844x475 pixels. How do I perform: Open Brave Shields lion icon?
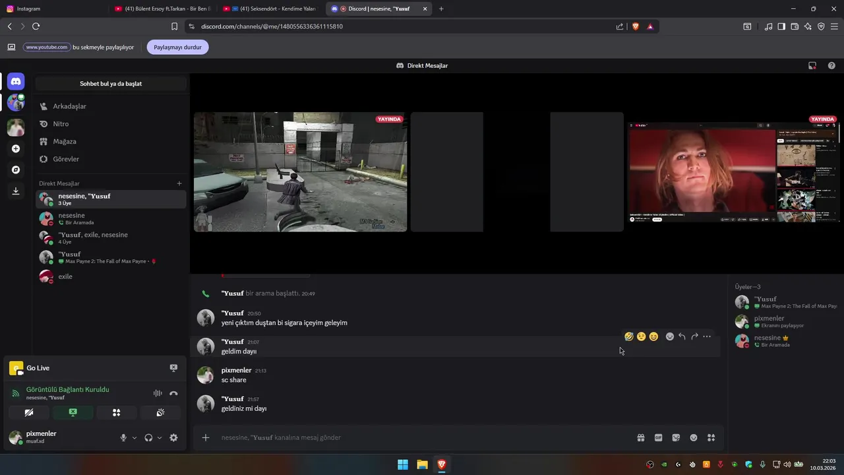[x=636, y=26]
